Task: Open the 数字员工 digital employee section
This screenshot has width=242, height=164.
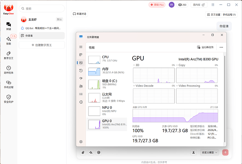Action: pos(8,55)
